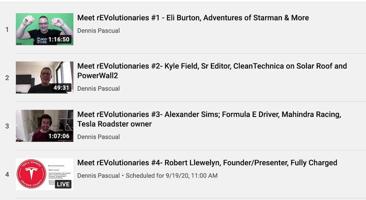Select playlist index number 3

click(x=7, y=126)
